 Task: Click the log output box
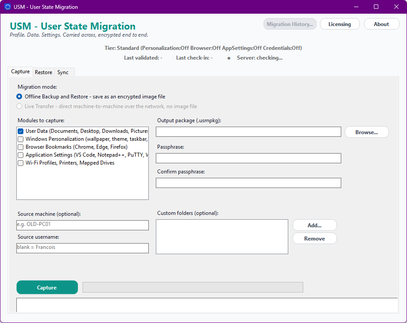coord(207,305)
